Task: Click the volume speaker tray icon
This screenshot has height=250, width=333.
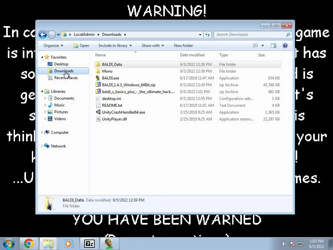Action: [x=284, y=244]
